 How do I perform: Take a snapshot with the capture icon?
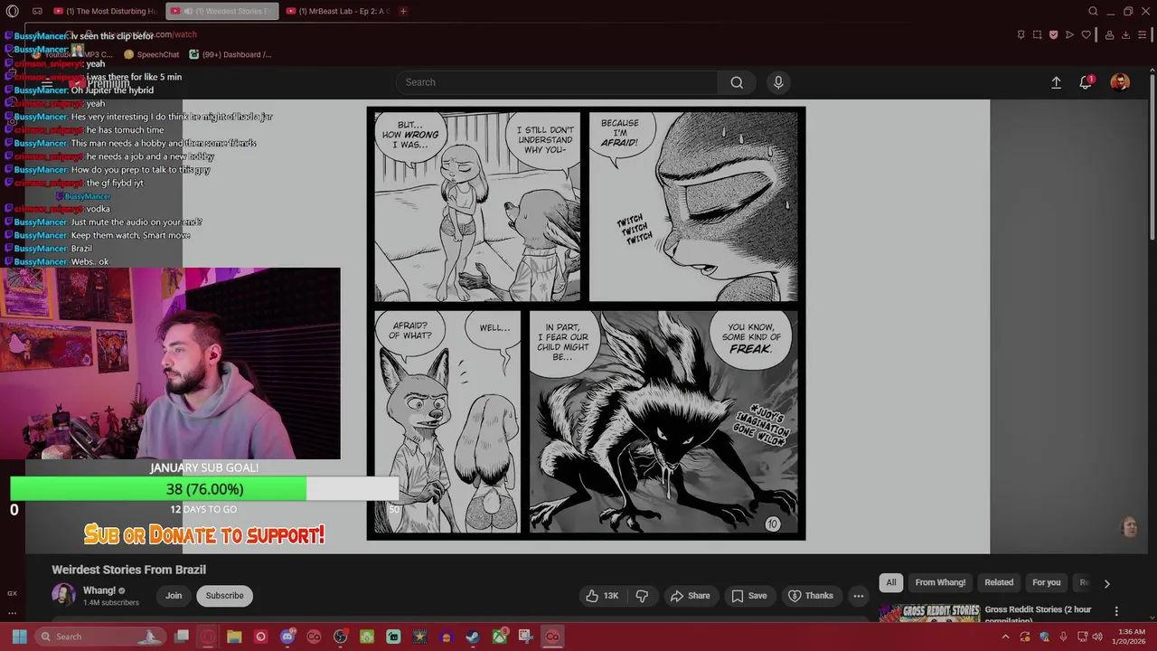click(x=1037, y=34)
